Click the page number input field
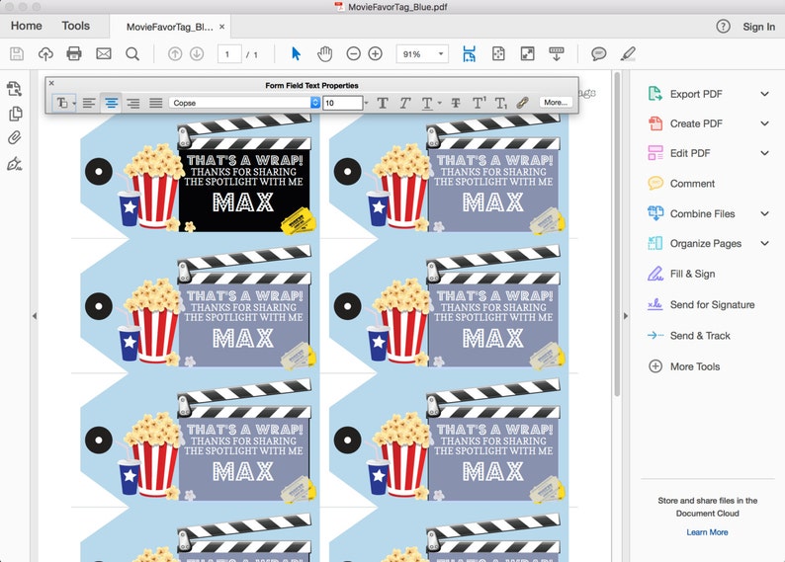Image resolution: width=785 pixels, height=562 pixels. tap(229, 54)
